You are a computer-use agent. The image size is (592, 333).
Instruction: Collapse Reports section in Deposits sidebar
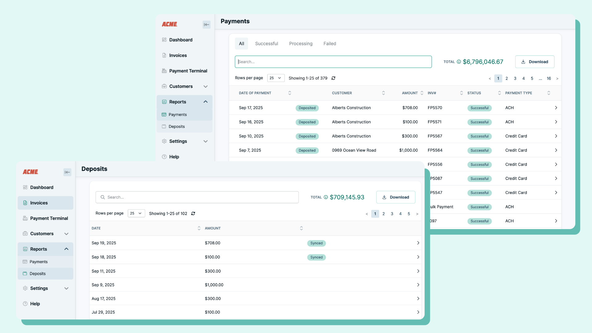pyautogui.click(x=66, y=249)
